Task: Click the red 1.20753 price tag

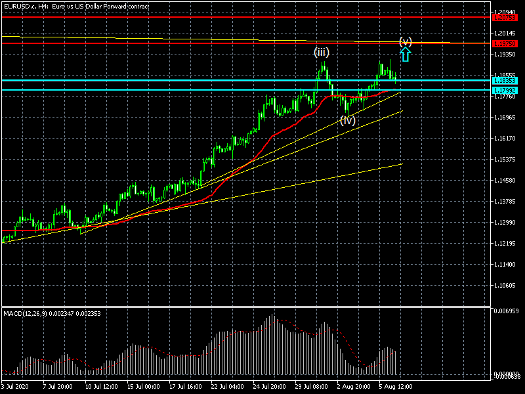Action: [x=503, y=18]
